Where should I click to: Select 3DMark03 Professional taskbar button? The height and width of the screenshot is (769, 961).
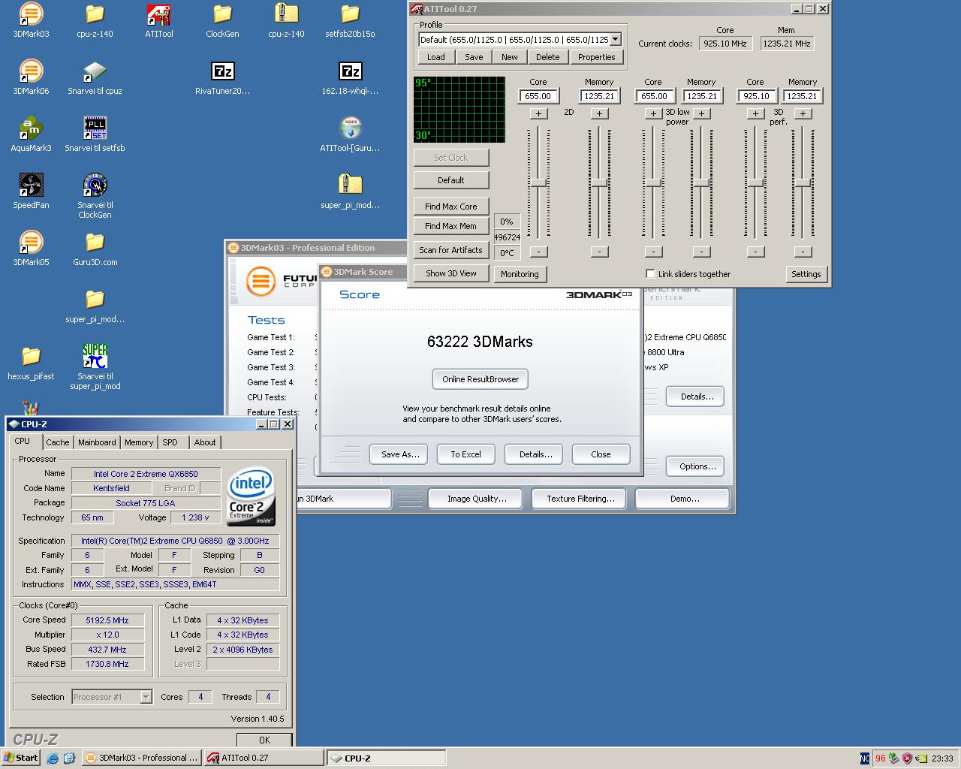click(142, 758)
